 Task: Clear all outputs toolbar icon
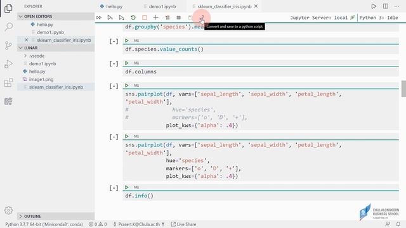[167, 18]
